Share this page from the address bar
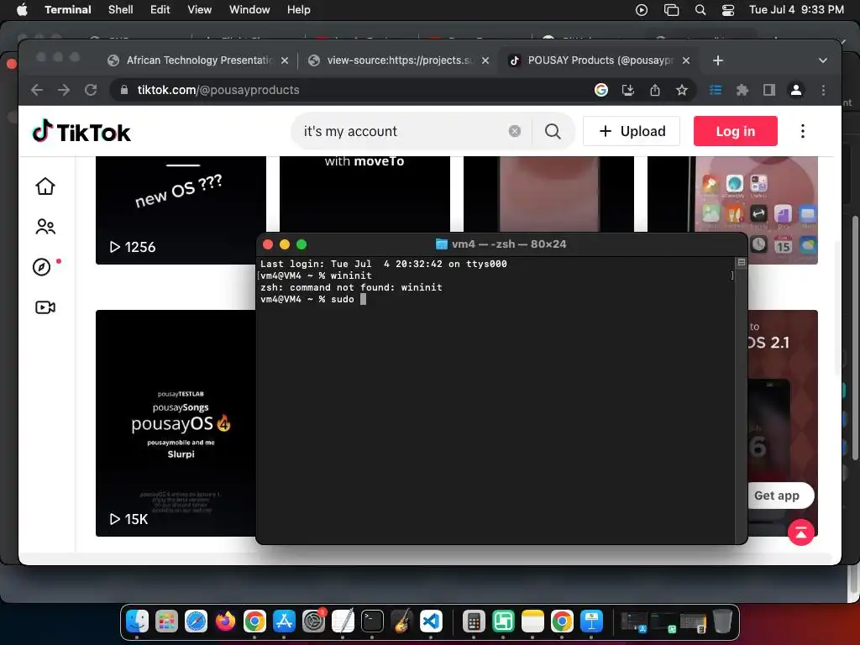The image size is (860, 645). click(655, 90)
